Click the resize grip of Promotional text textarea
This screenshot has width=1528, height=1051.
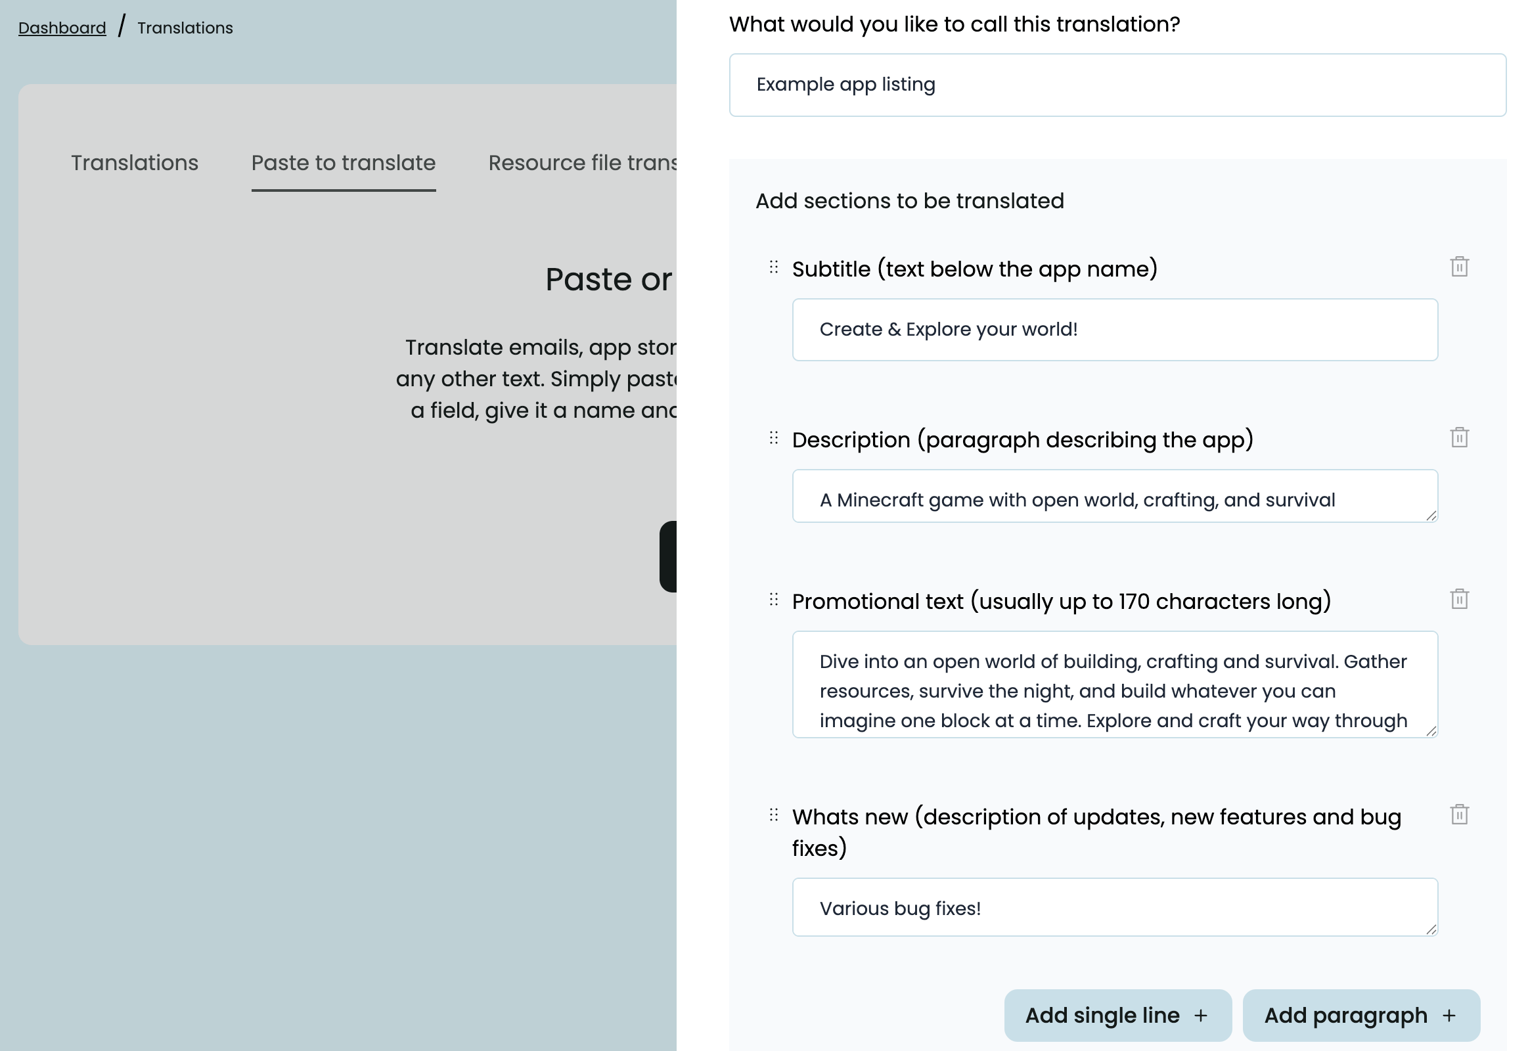click(x=1431, y=731)
